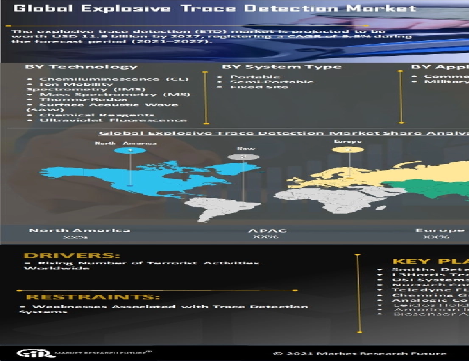The width and height of the screenshot is (469, 361).
Task: Click the yellow Europe map pin marker
Action: point(348,149)
